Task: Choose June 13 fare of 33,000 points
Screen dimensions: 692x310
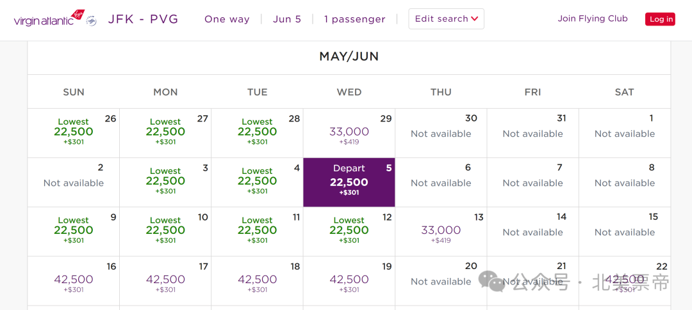Action: (x=441, y=231)
